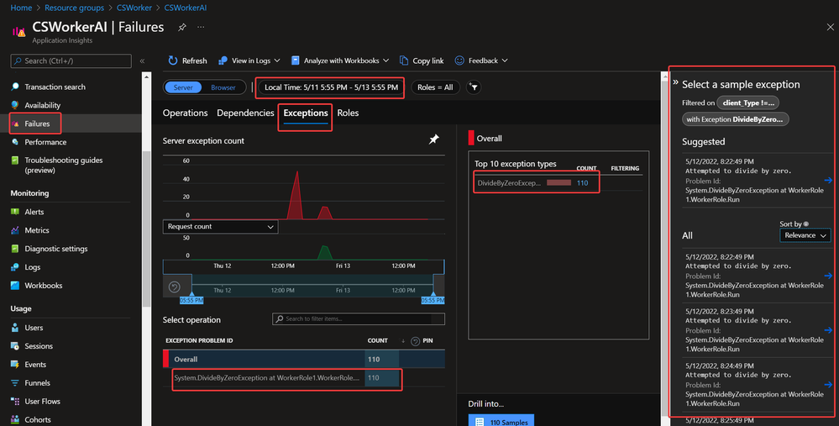Open the CSWorkerAI breadcrumb link
This screenshot has height=426, width=839.
click(x=185, y=8)
